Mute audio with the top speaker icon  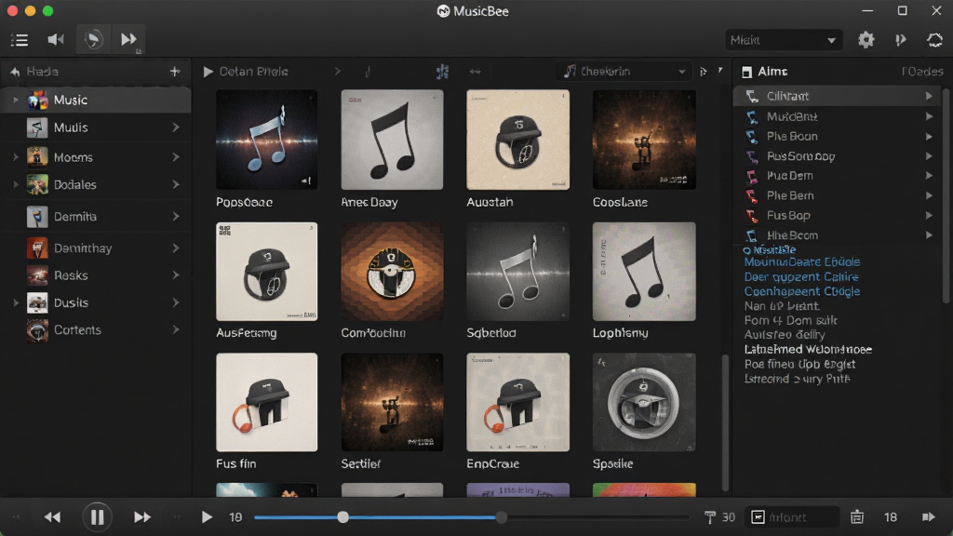tap(56, 39)
